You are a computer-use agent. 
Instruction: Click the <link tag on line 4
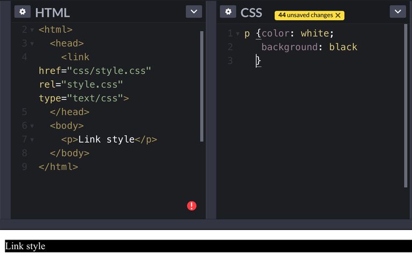[x=75, y=57]
